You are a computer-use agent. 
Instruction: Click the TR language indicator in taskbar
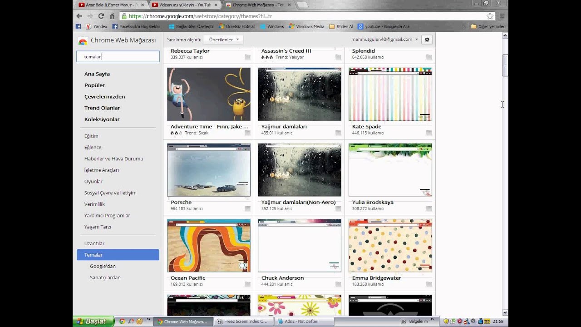(x=403, y=321)
